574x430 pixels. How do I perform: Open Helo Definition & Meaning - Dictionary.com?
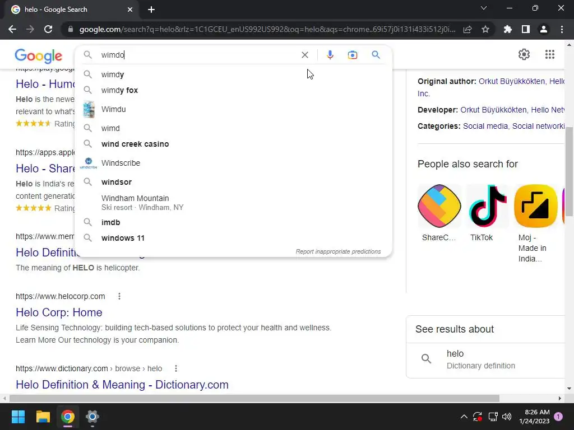point(122,385)
